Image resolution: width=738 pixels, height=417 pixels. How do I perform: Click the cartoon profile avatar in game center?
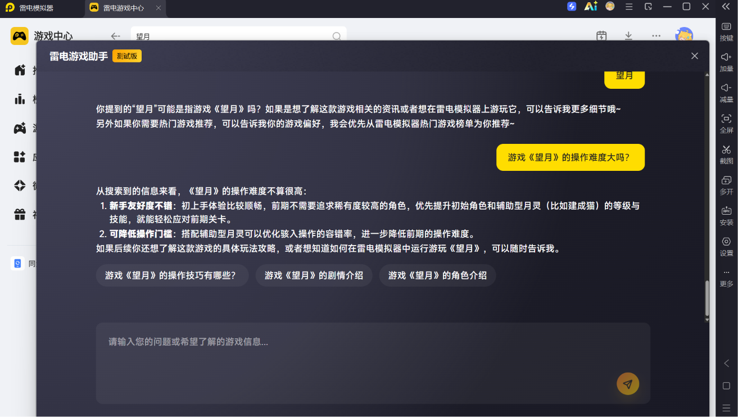pos(684,34)
